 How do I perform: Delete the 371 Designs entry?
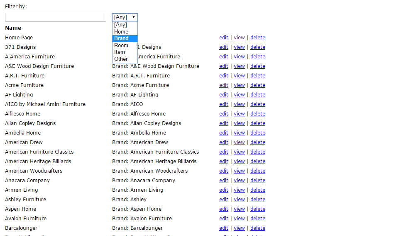[258, 47]
